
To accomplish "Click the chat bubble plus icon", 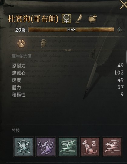I will point(92,19).
